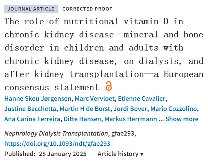Open author Etienne Cavalier

pyautogui.click(x=142, y=98)
